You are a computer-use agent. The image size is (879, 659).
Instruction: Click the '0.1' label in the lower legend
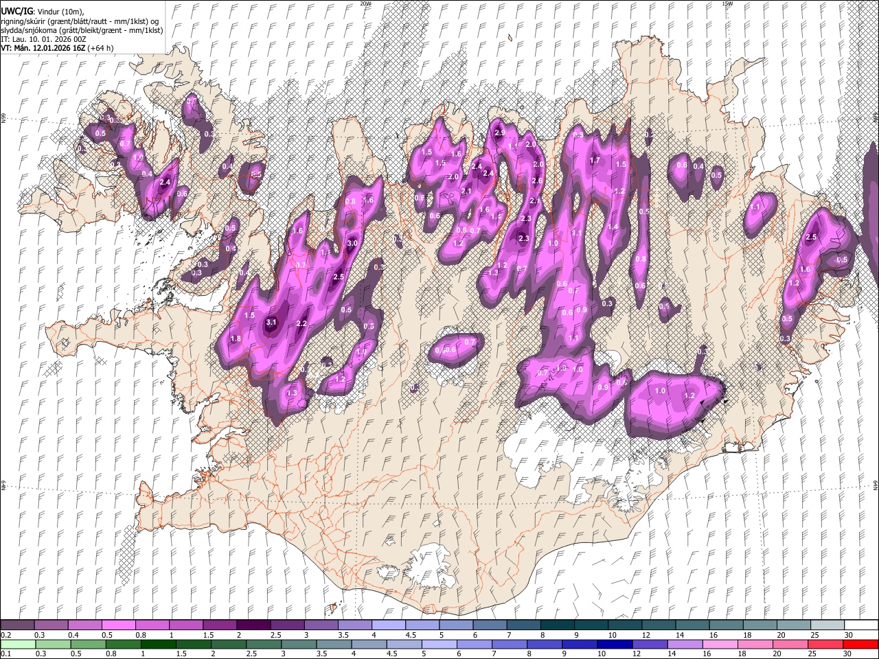coord(6,654)
